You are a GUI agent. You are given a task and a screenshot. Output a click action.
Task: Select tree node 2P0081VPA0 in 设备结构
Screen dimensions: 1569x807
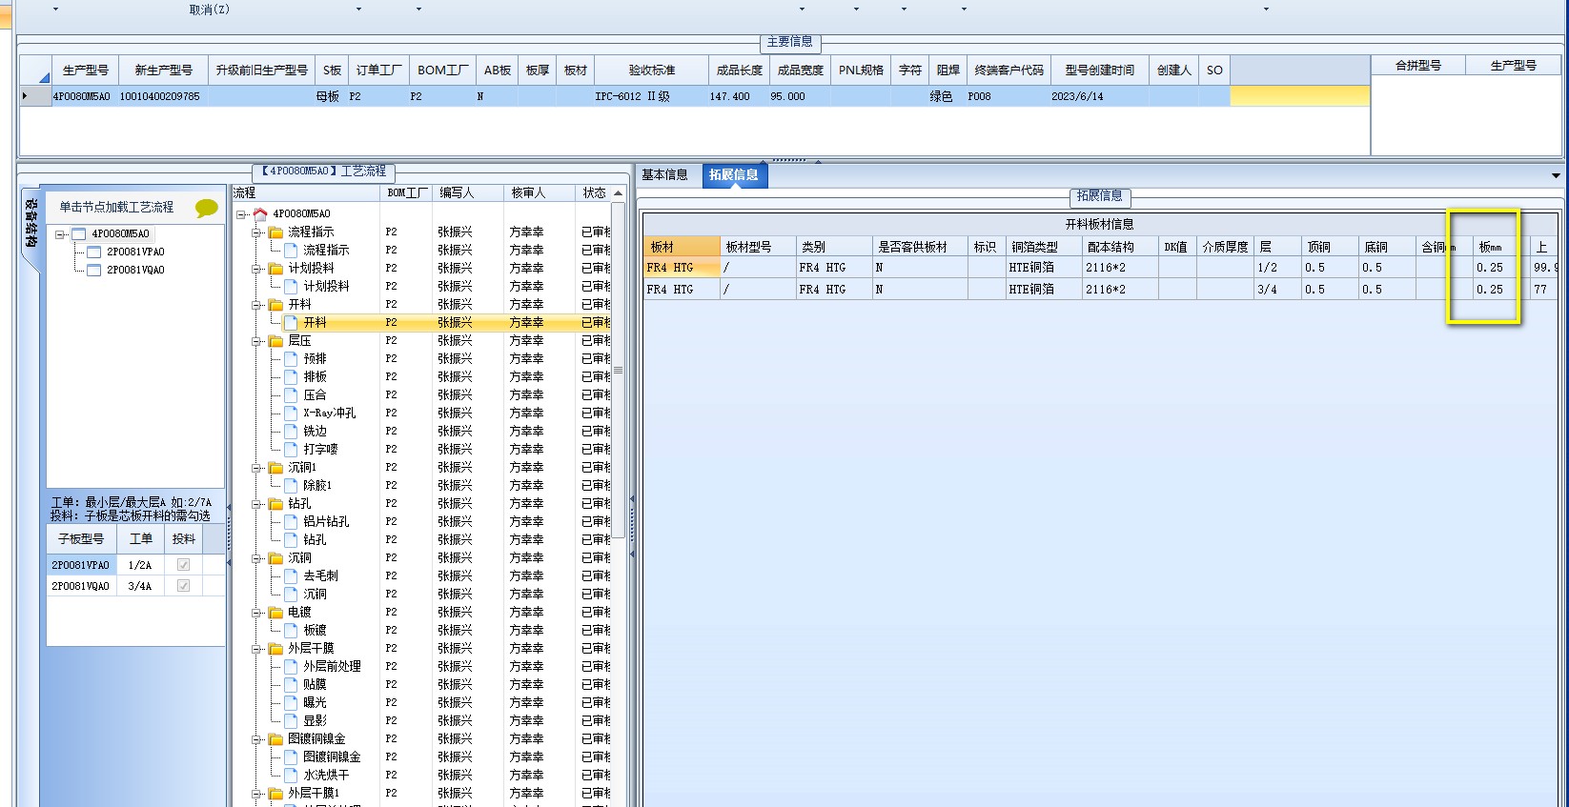click(135, 252)
